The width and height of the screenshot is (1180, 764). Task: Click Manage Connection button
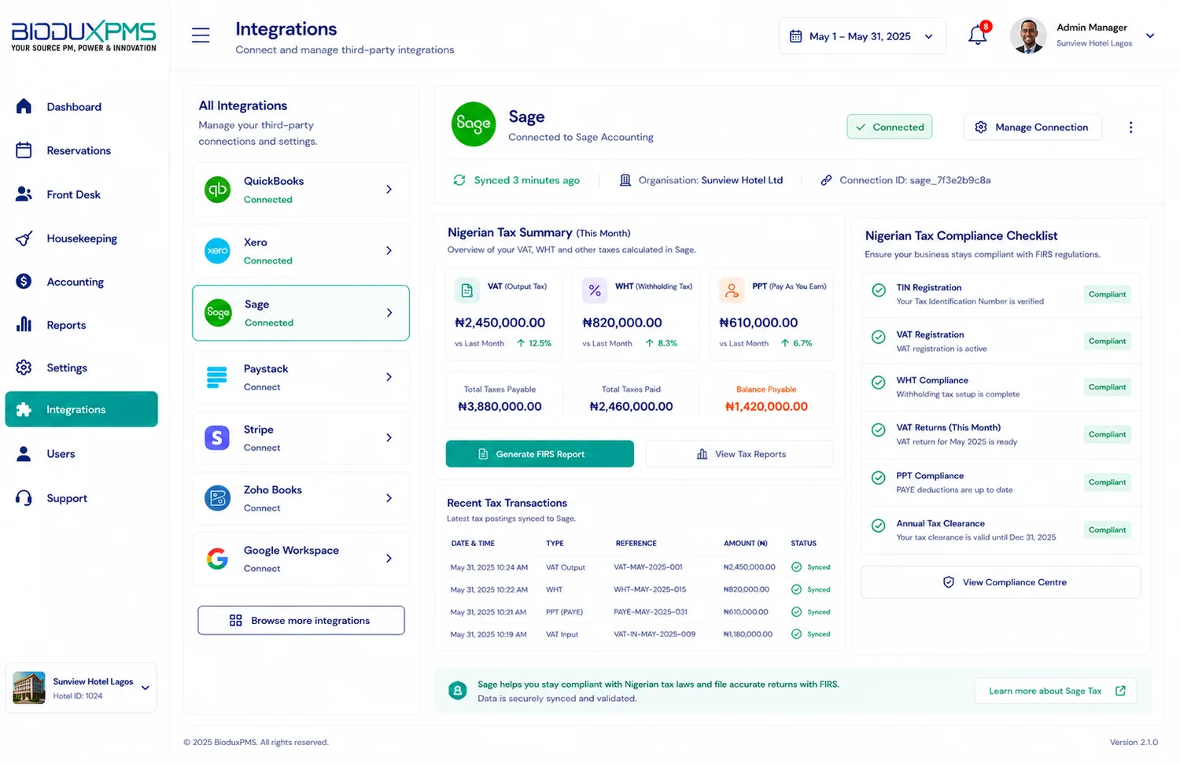click(1033, 127)
